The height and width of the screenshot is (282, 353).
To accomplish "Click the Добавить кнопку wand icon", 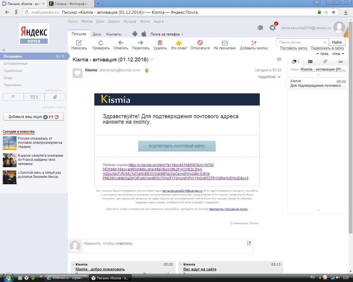I will pyautogui.click(x=254, y=42).
